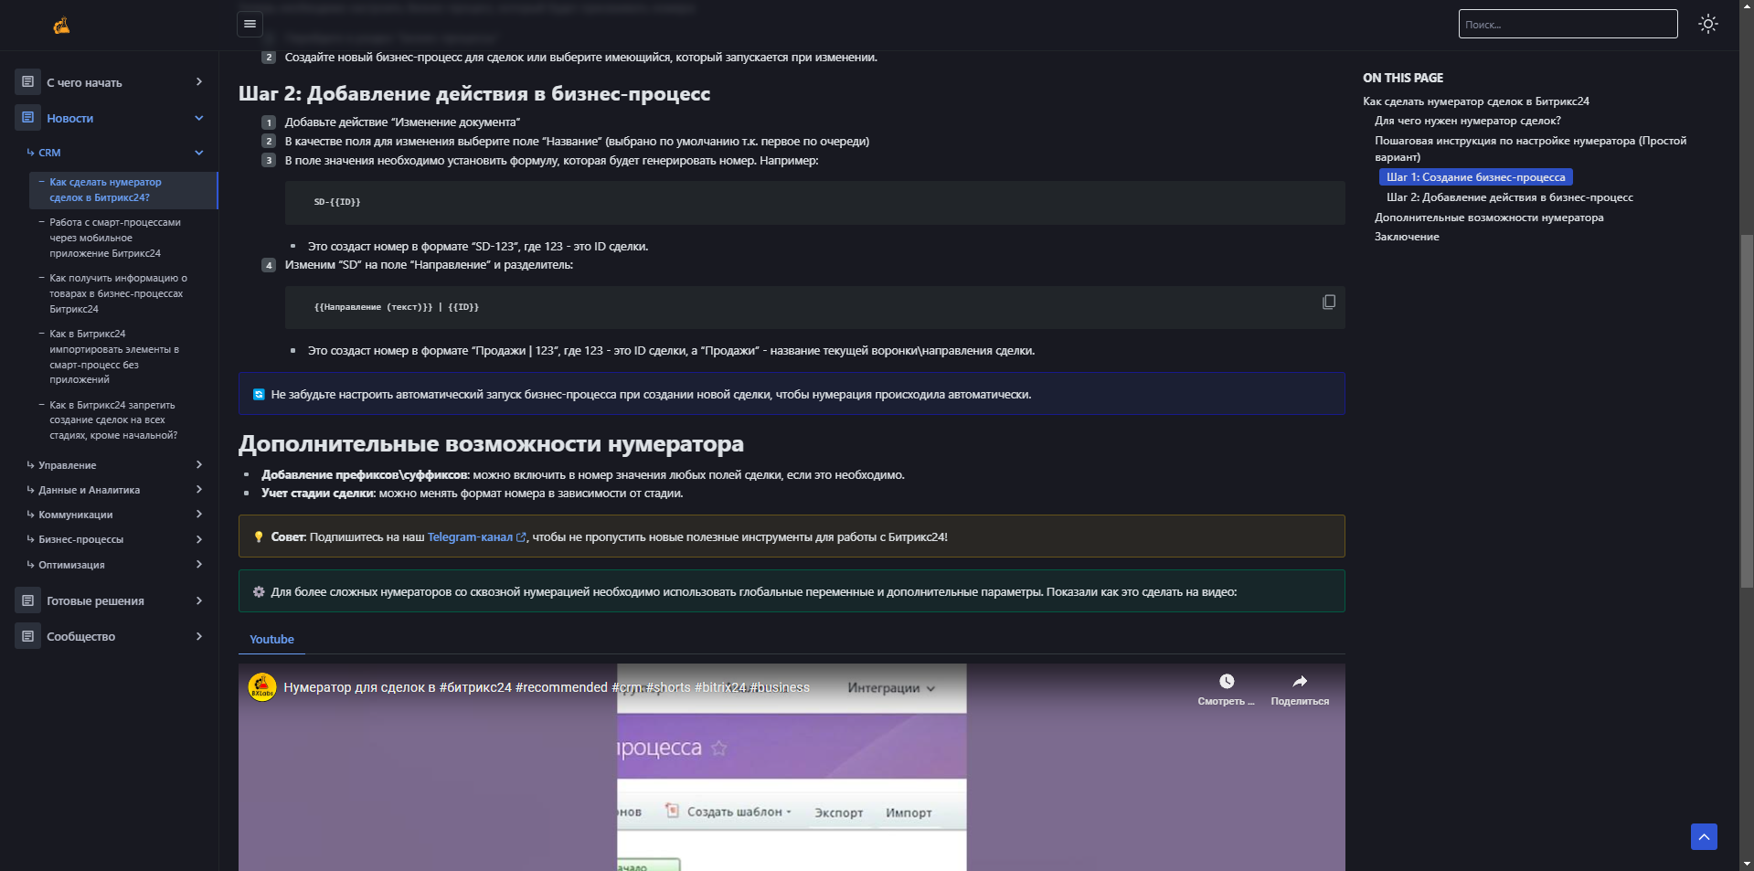Jump to Заключение in the outline
Screen dimensions: 1754x871
pyautogui.click(x=1407, y=237)
